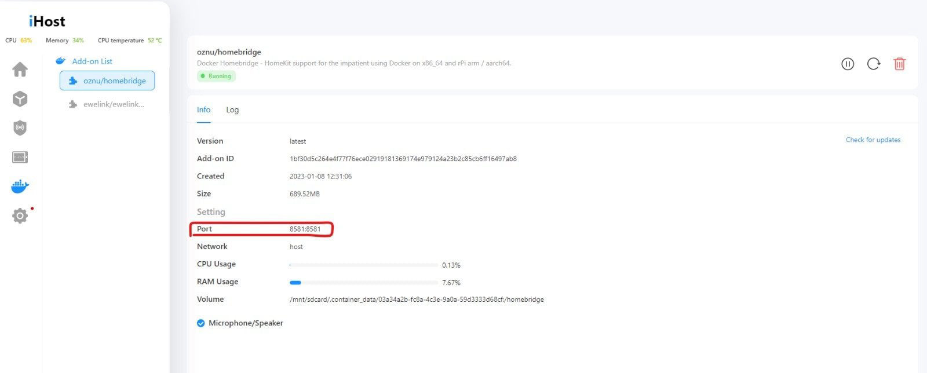Switch to the Log tab
Image resolution: width=927 pixels, height=373 pixels.
232,109
